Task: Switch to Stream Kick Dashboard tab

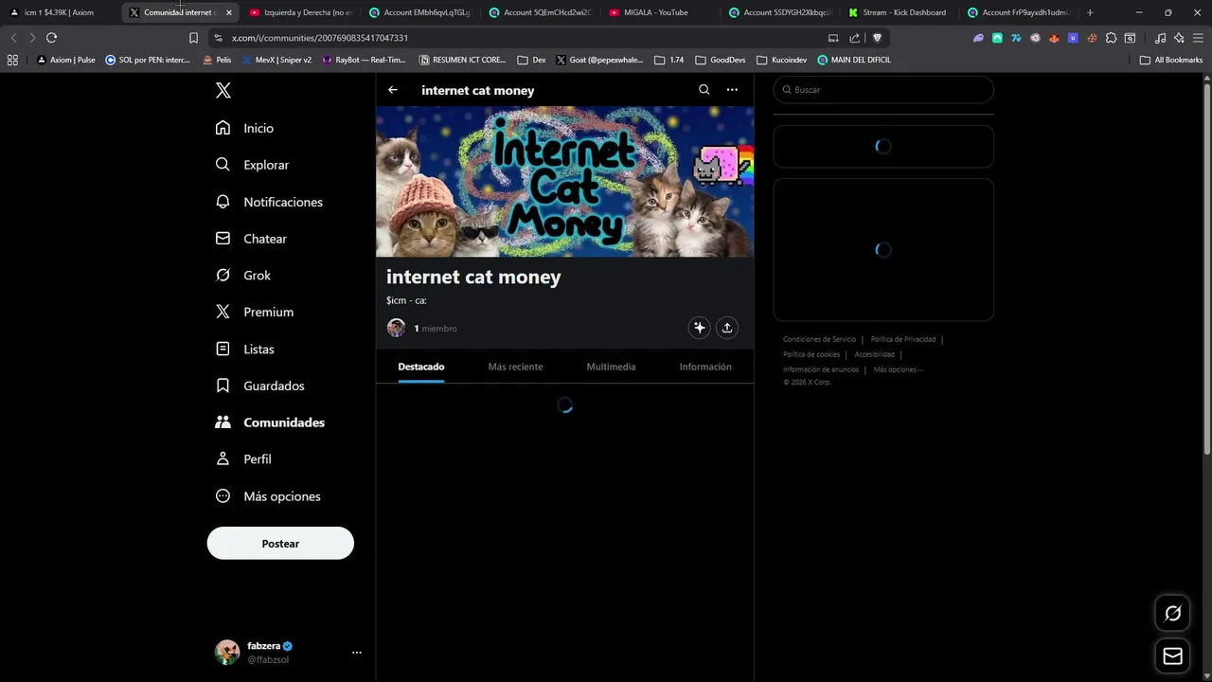Action: pos(897,12)
